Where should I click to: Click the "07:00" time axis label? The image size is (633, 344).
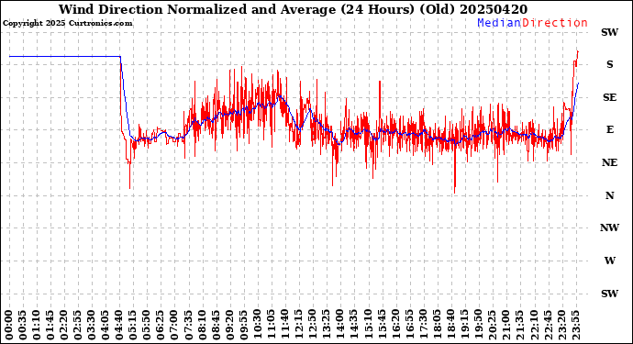pyautogui.click(x=174, y=325)
